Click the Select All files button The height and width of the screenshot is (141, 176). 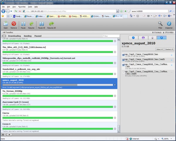tap(160, 49)
